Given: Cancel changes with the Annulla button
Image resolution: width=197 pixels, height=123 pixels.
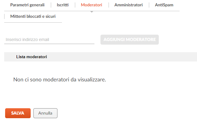Looking at the screenshot, I should pyautogui.click(x=45, y=113).
